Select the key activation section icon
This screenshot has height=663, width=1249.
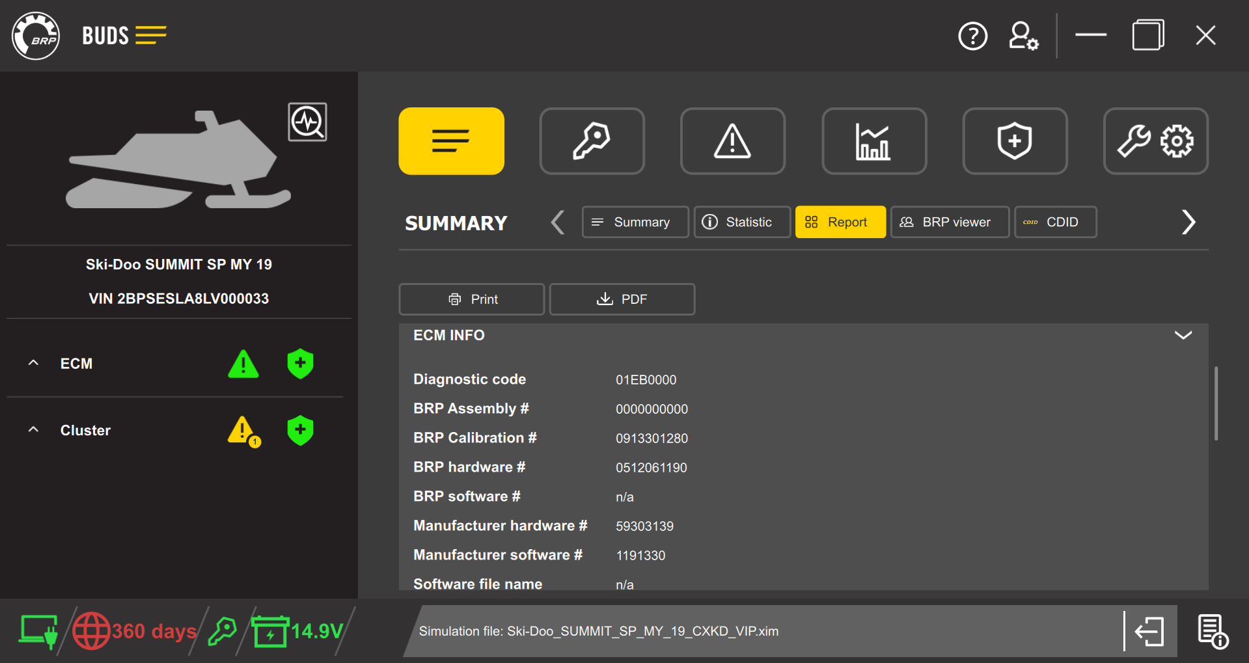coord(592,141)
